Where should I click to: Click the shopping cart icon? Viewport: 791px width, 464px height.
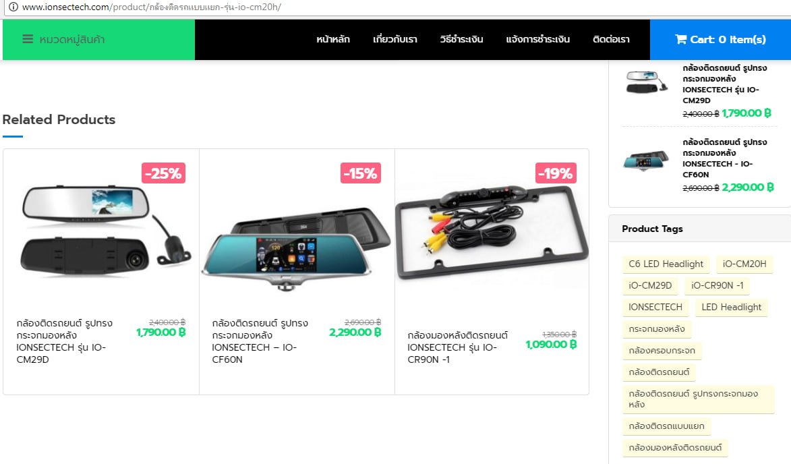[680, 39]
